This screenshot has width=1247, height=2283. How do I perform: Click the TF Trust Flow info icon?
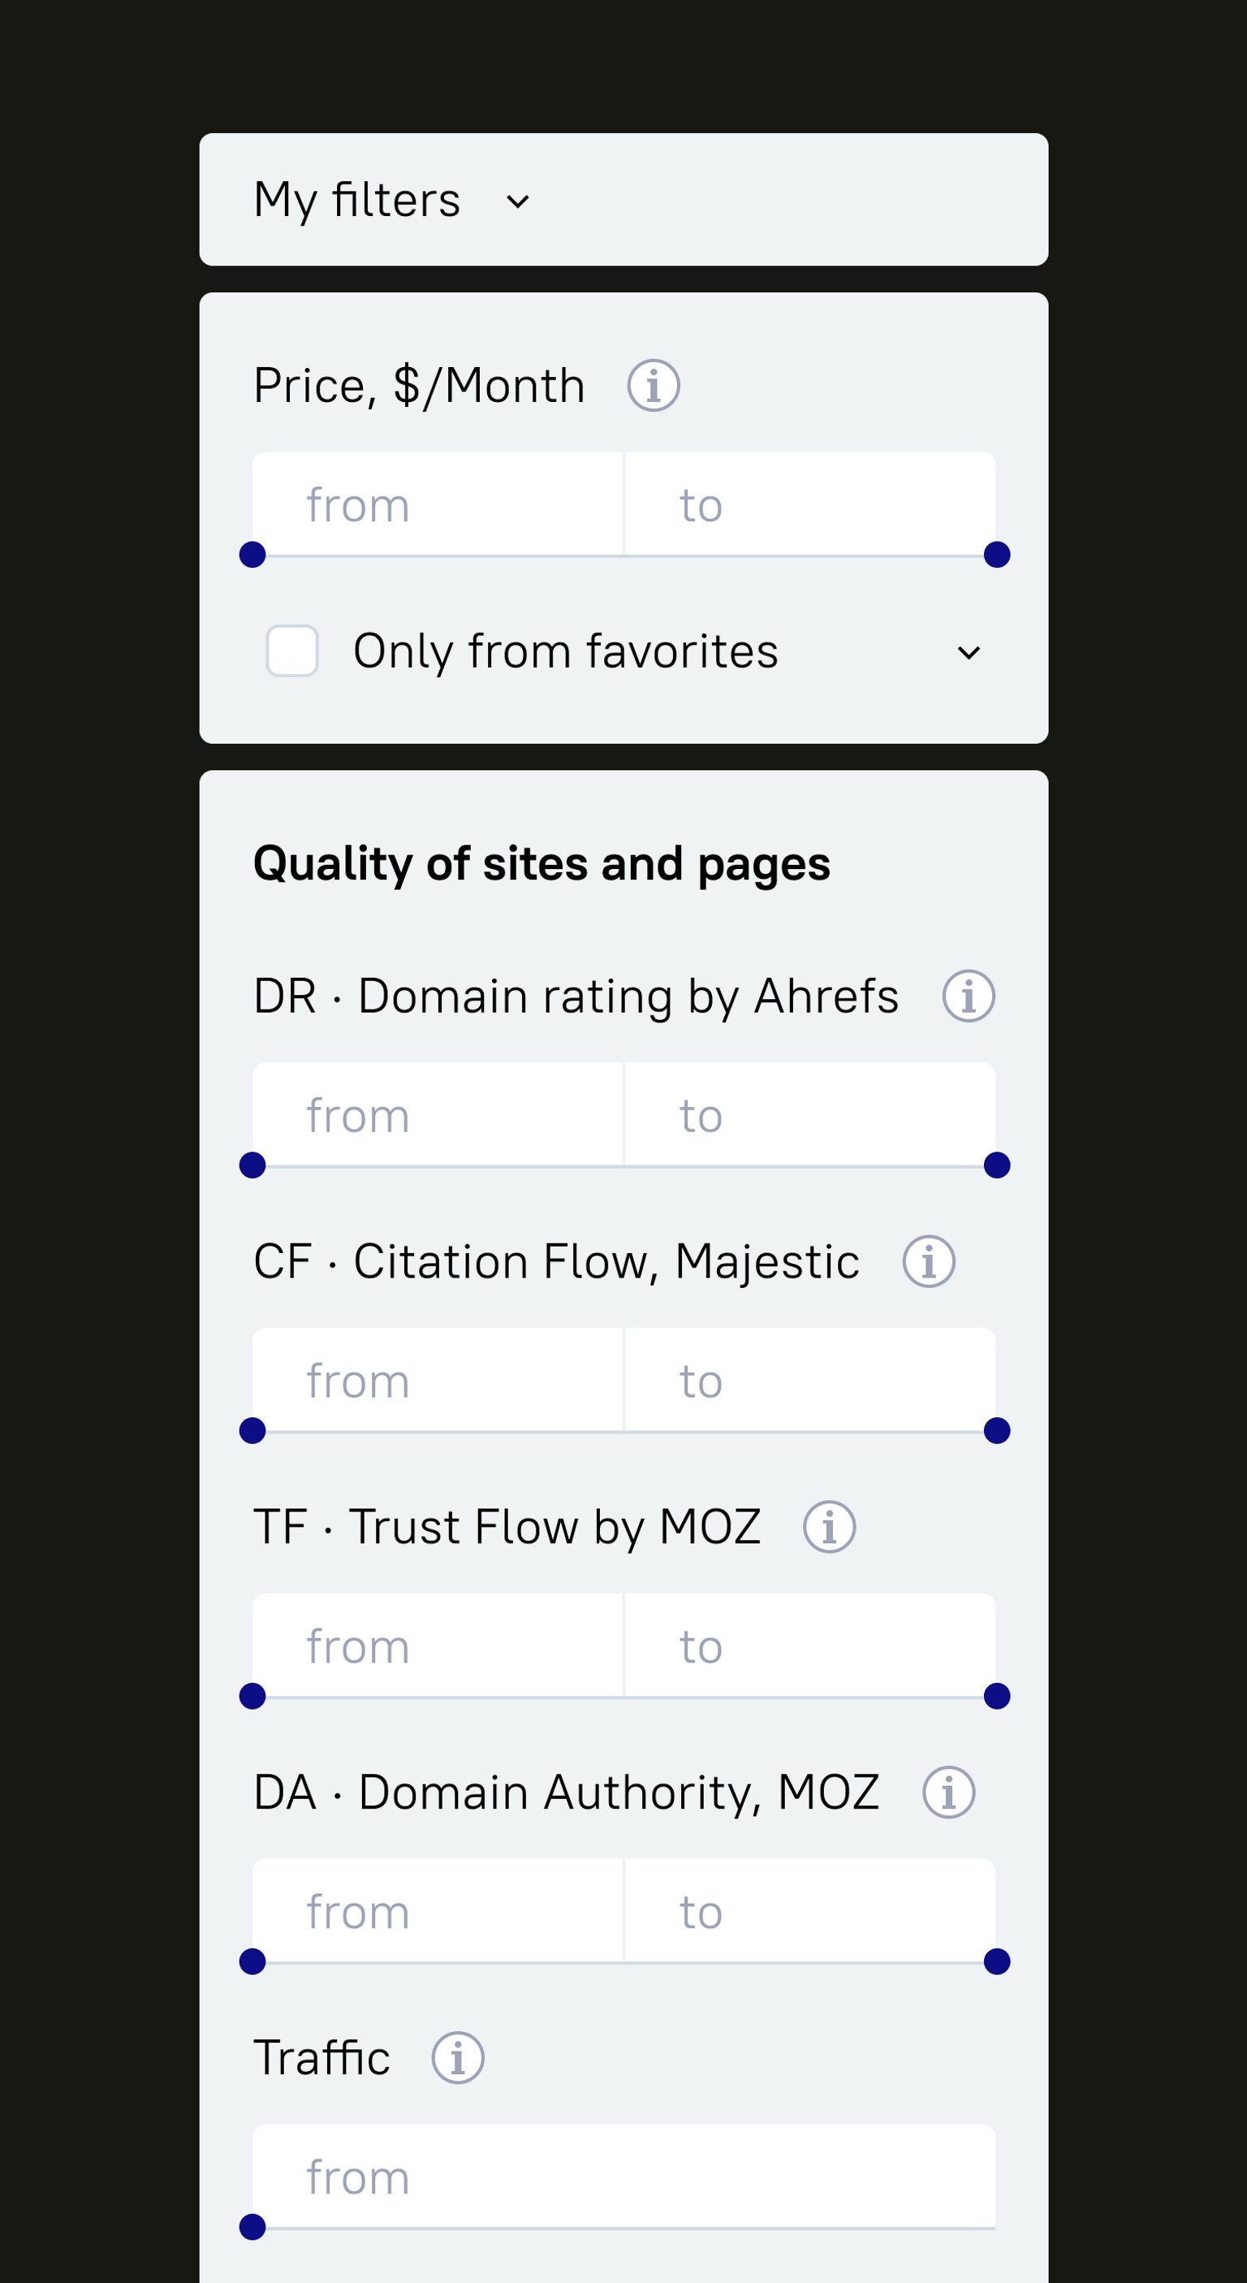829,1527
